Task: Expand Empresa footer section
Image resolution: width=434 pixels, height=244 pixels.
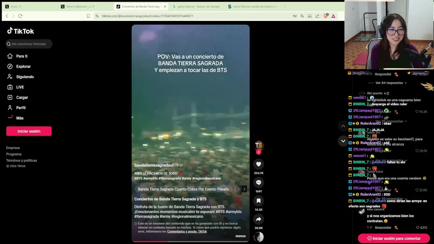Action: pyautogui.click(x=13, y=148)
